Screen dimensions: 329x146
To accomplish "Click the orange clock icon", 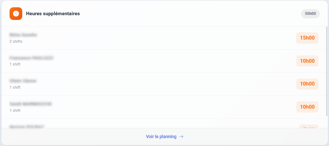I will [x=16, y=14].
